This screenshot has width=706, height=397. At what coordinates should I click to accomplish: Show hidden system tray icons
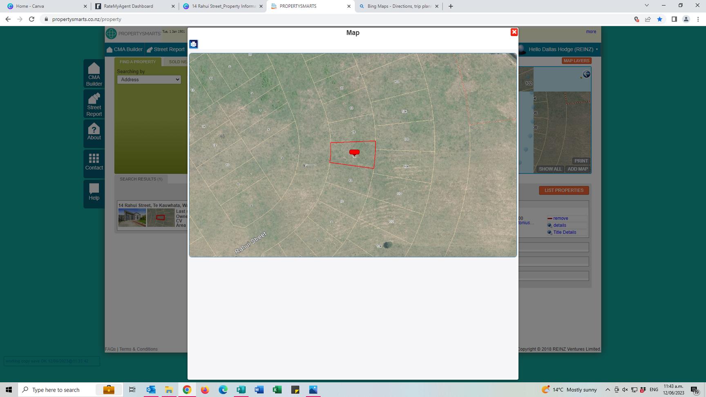pyautogui.click(x=608, y=390)
